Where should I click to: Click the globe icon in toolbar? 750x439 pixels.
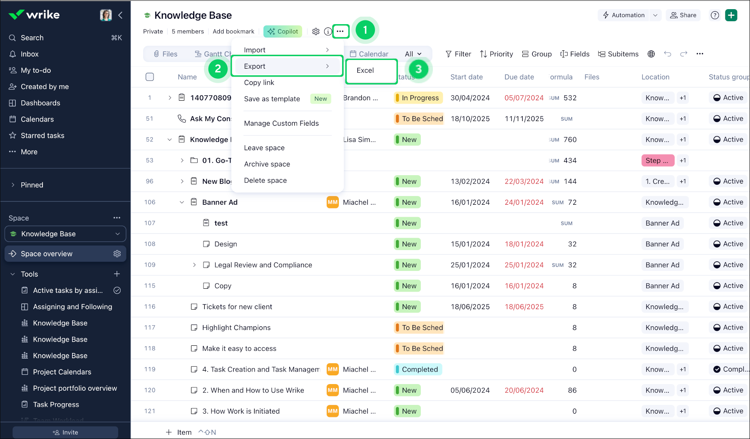[x=651, y=54]
